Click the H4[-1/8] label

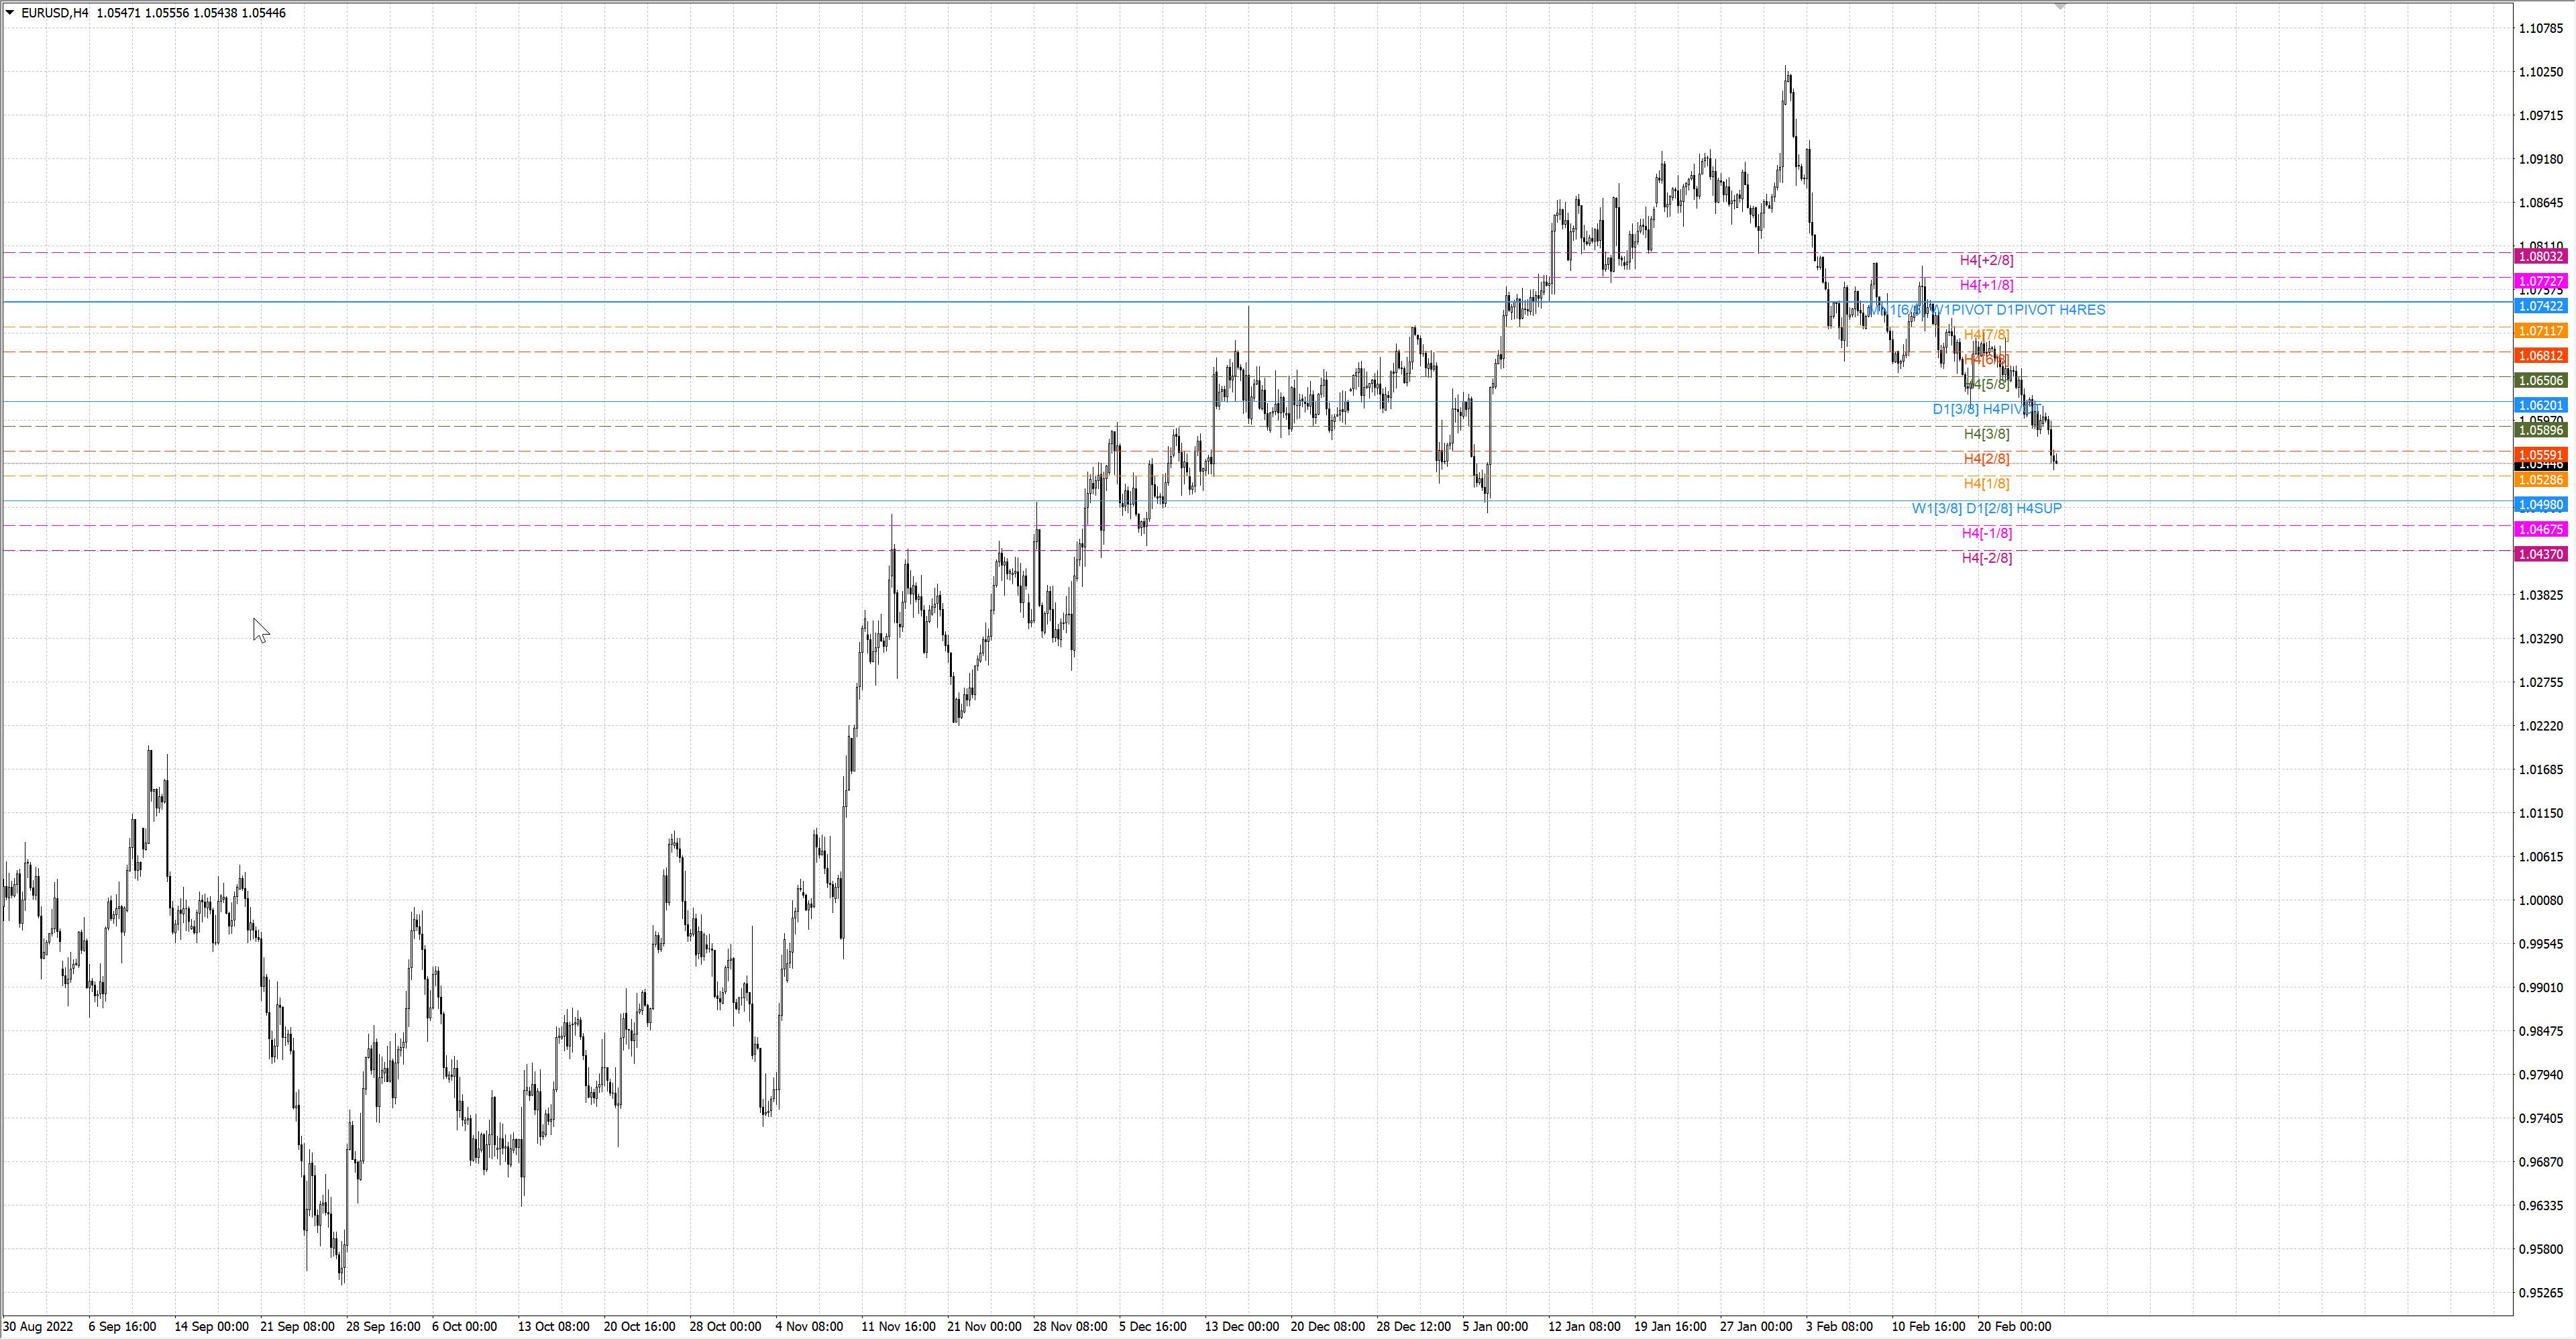[1986, 533]
